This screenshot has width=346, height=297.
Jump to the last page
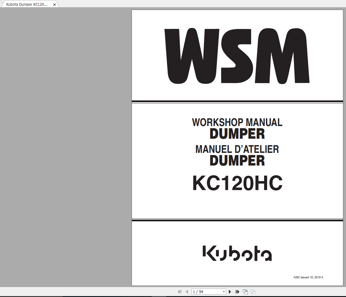pos(237,292)
